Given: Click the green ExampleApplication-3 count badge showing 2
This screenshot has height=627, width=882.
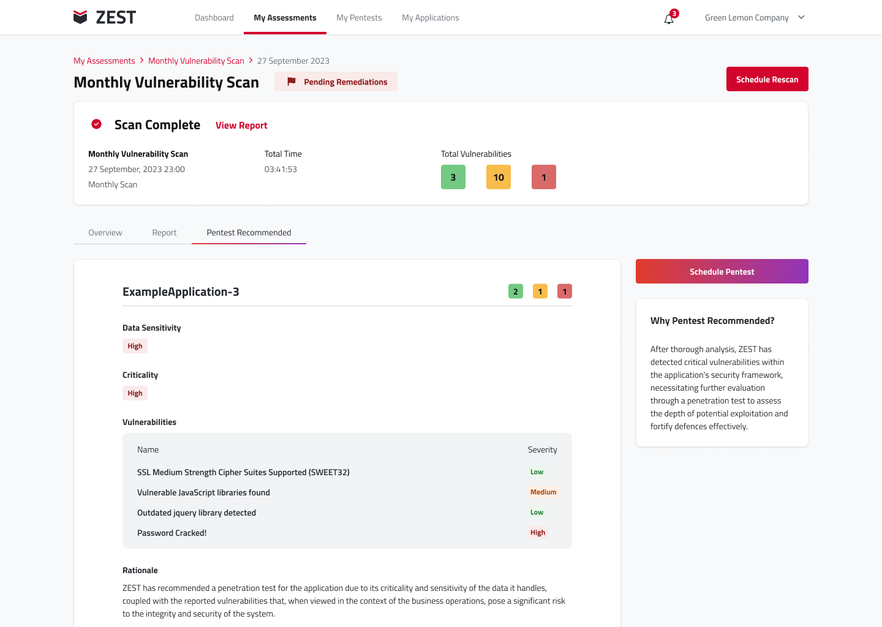Looking at the screenshot, I should click(516, 291).
